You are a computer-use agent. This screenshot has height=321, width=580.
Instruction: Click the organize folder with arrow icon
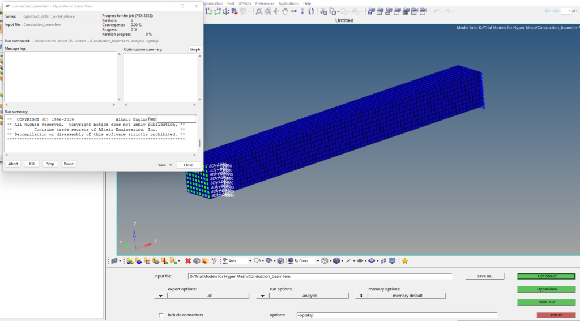click(205, 261)
